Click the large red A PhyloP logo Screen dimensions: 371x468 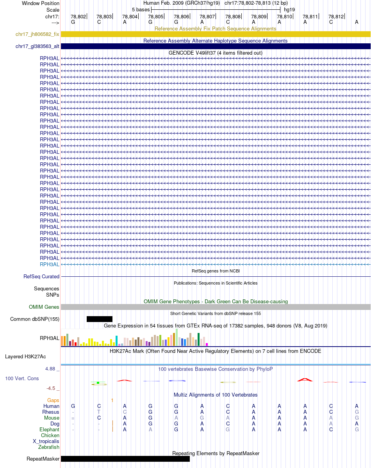(305, 380)
